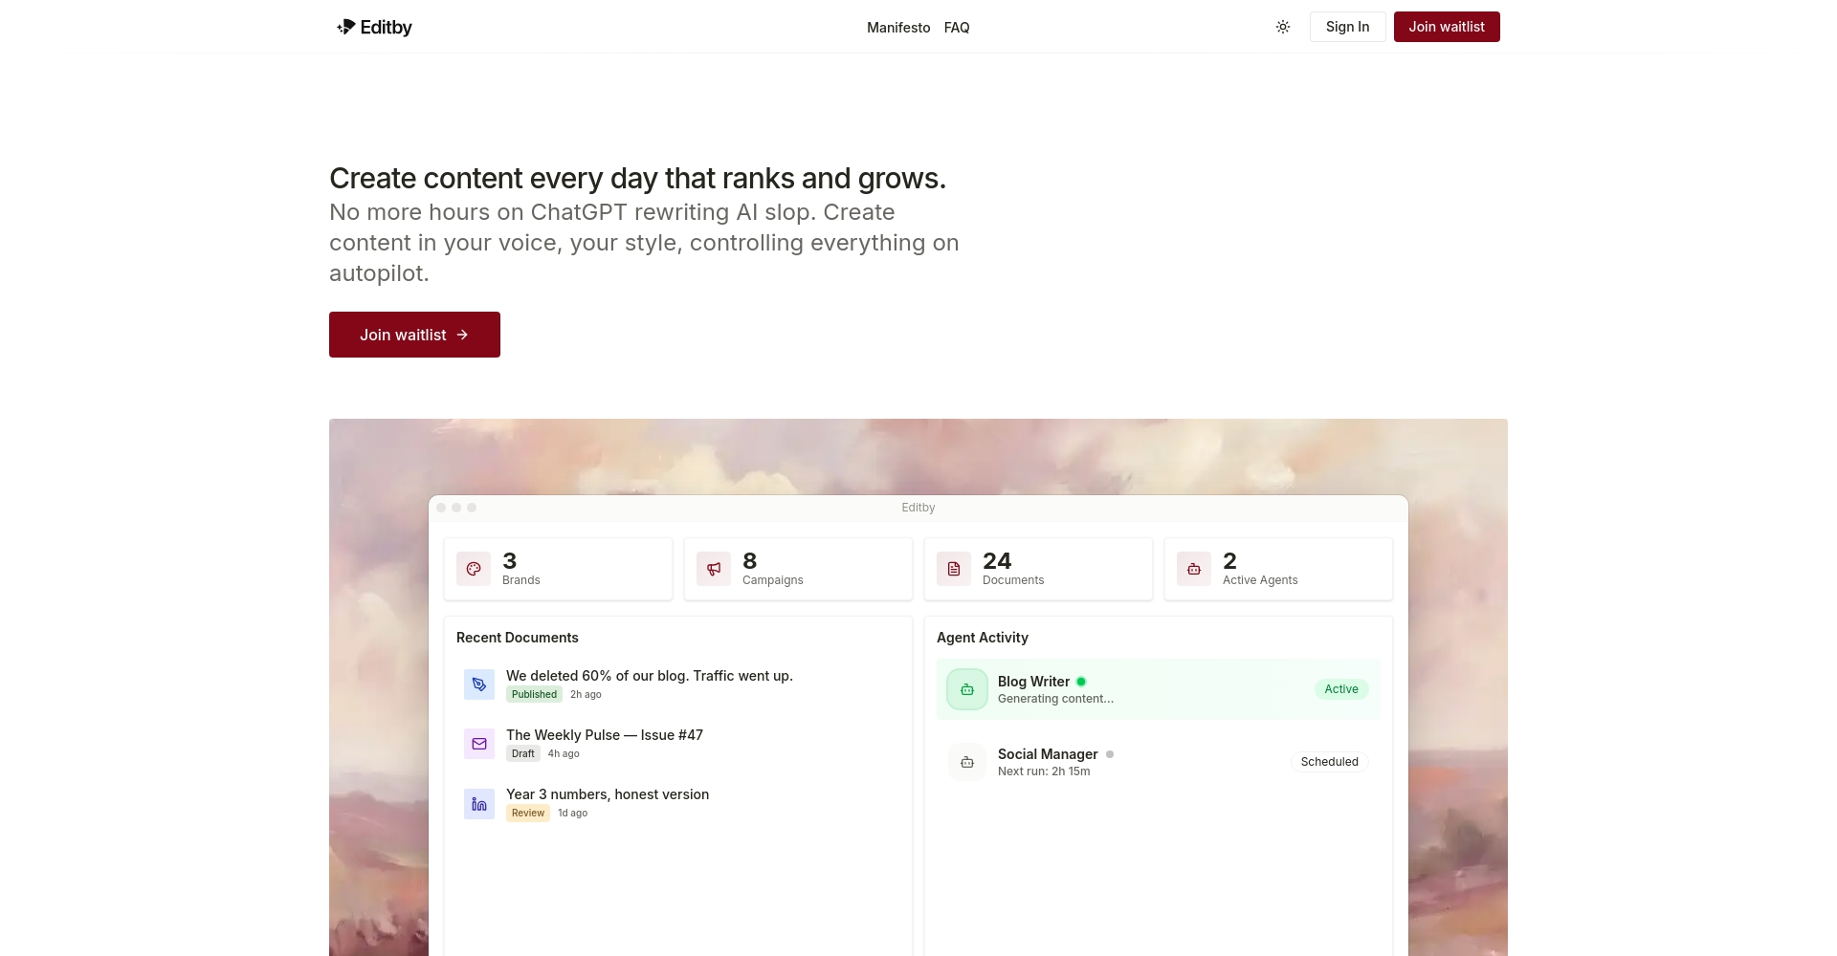Toggle the light/dark theme sun icon

pyautogui.click(x=1283, y=27)
